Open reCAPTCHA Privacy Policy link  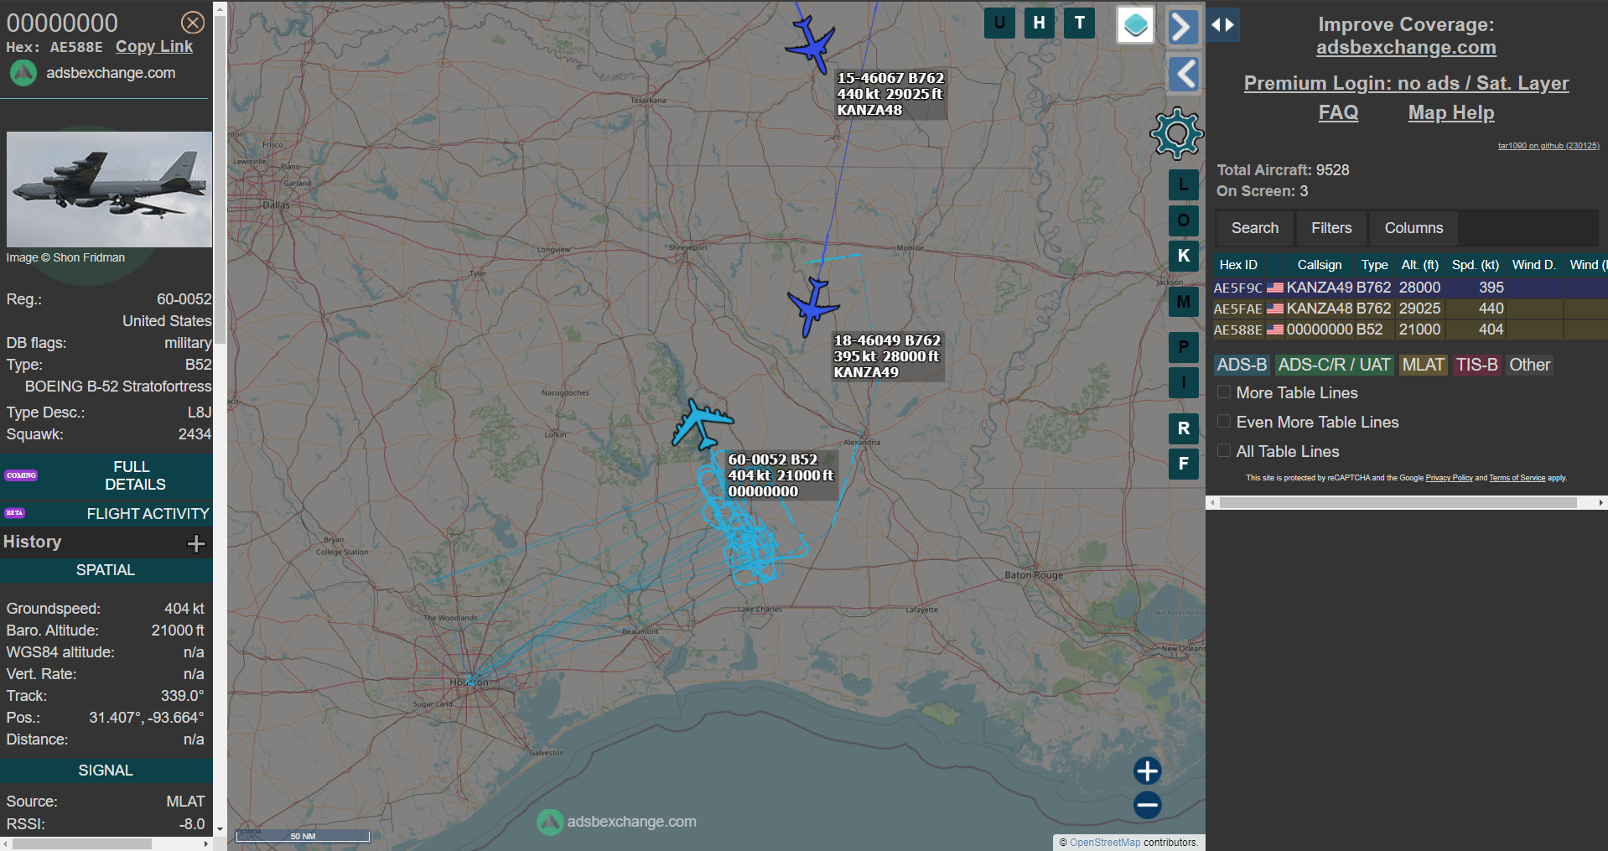(1449, 478)
